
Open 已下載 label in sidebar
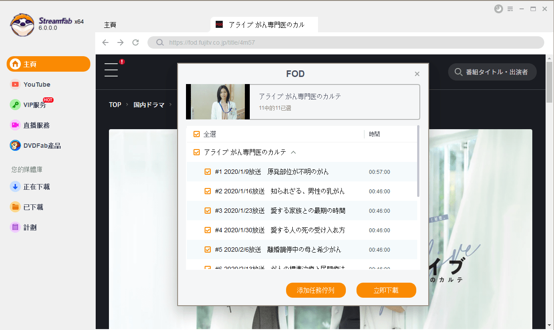(x=33, y=207)
